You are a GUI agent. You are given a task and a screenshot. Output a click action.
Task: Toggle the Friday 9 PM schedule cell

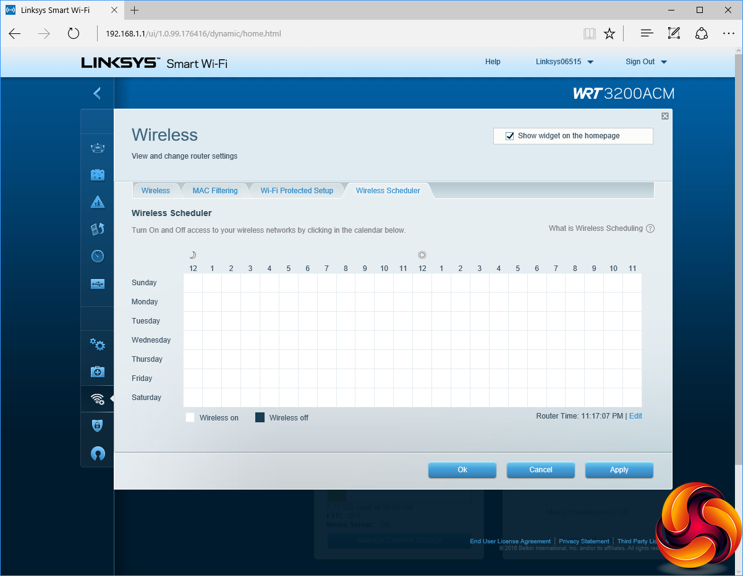[594, 378]
